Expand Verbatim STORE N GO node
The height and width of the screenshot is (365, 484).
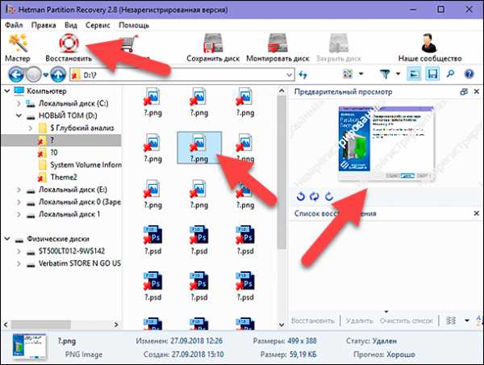click(x=19, y=263)
